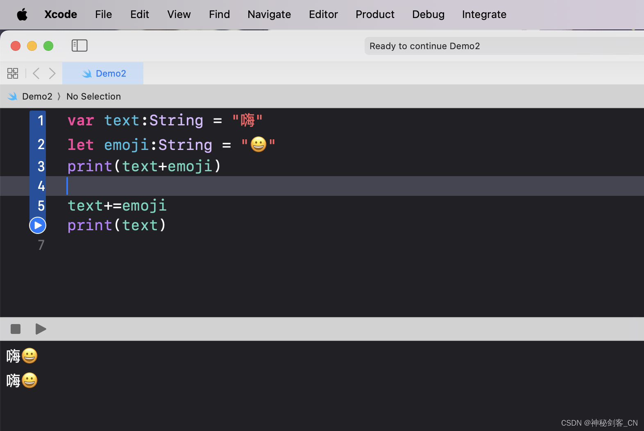The height and width of the screenshot is (431, 644).
Task: Click line number 7 in gutter
Action: coord(41,245)
